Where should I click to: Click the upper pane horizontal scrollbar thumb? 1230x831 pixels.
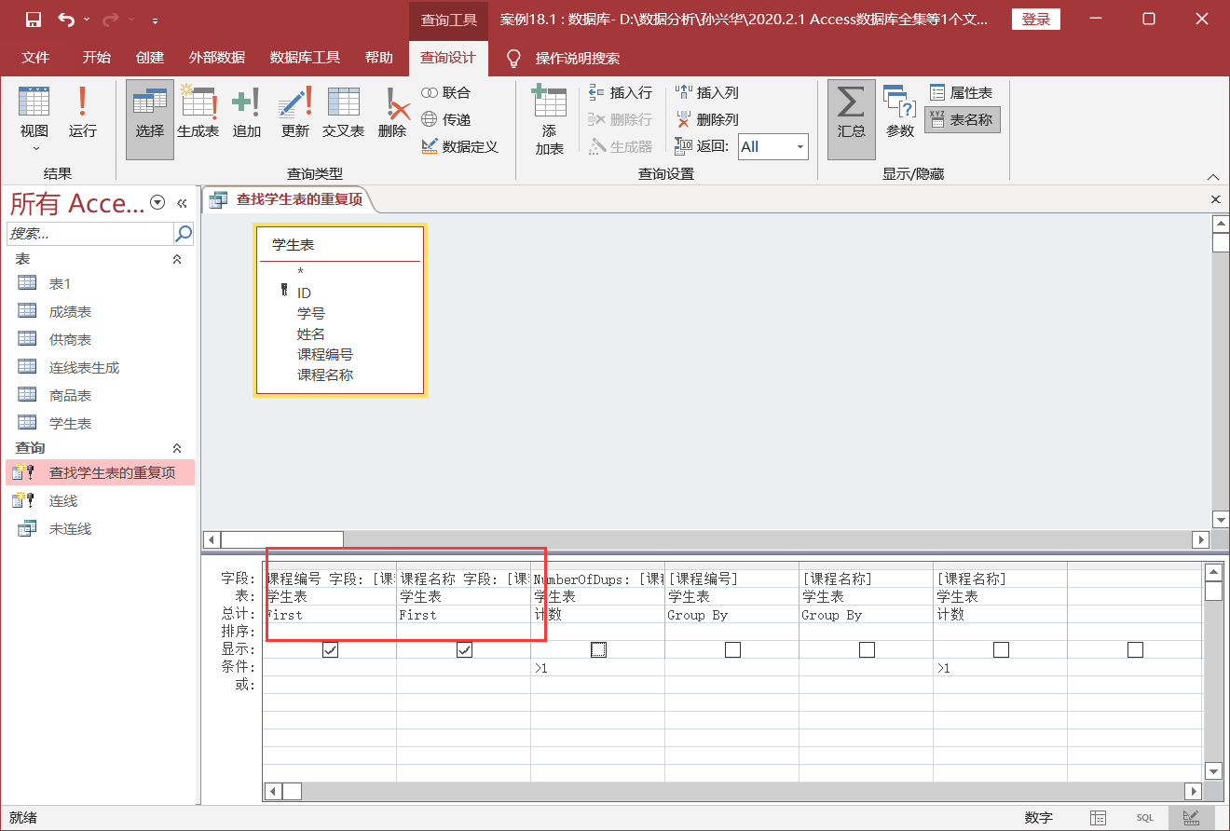[x=281, y=539]
